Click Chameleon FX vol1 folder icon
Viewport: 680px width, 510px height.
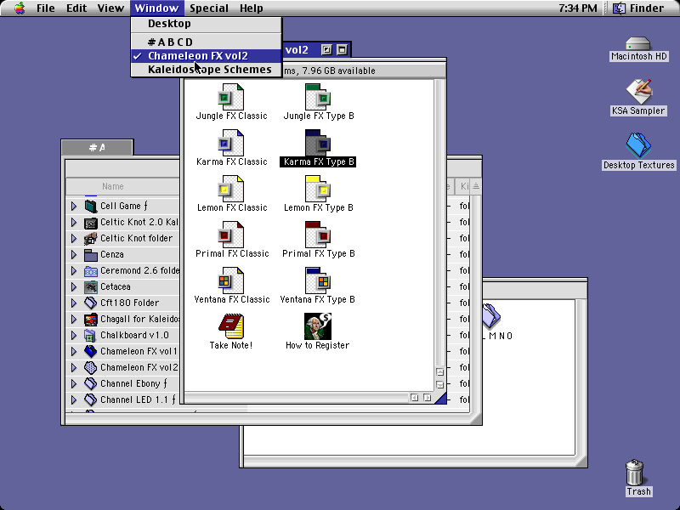pyautogui.click(x=90, y=352)
